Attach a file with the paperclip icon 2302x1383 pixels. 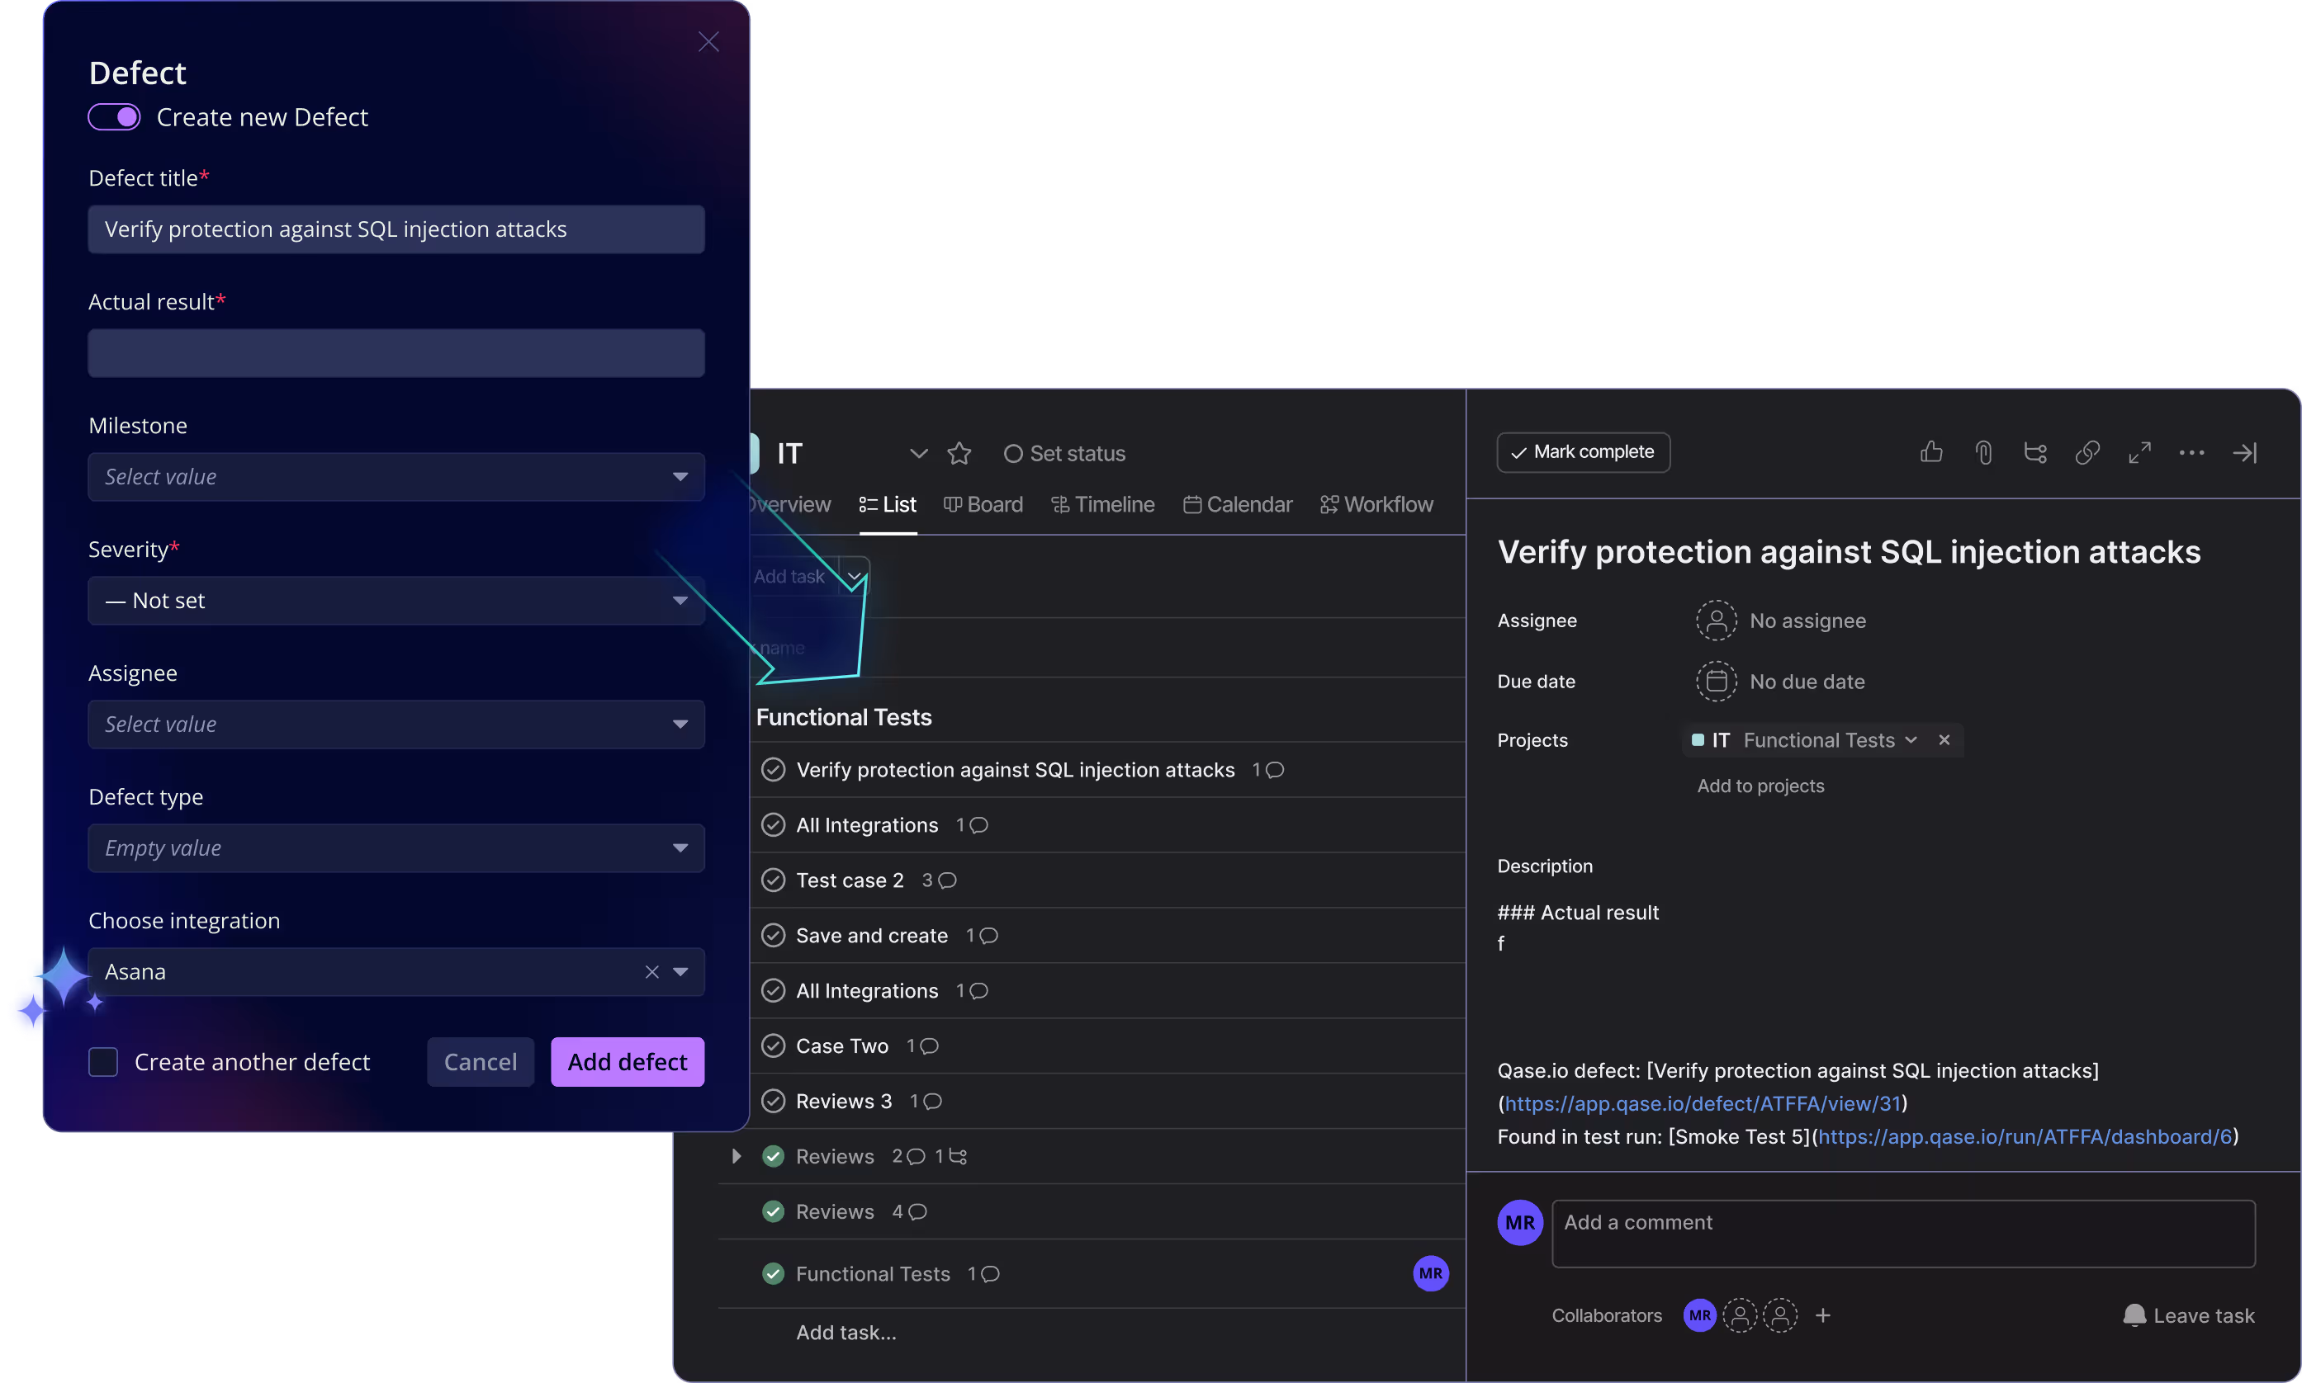[1983, 452]
